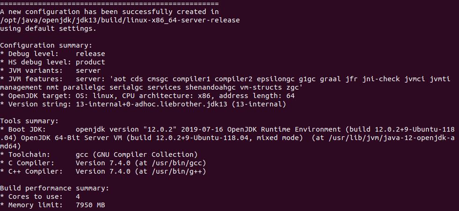Viewport: 459px width, 211px height.
Task: Click the build path /opt/java/openjdk/jdk13 line
Action: [x=120, y=20]
